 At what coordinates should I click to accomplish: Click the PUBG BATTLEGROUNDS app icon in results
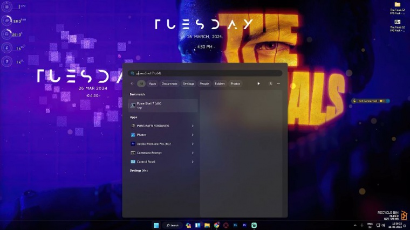coord(133,126)
